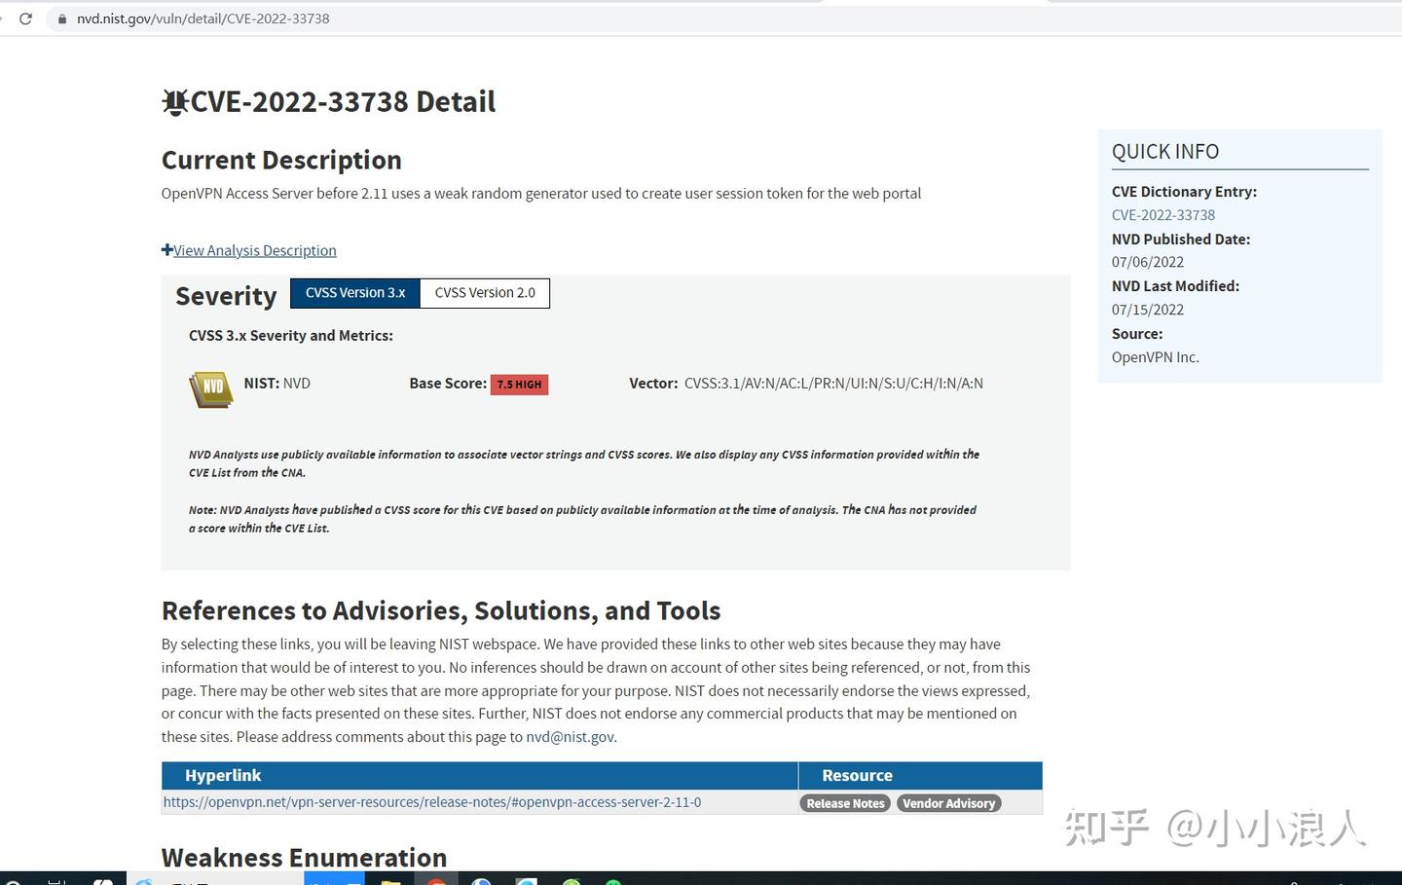This screenshot has height=885, width=1402.
Task: Reload the page with the refresh icon
Action: [25, 18]
